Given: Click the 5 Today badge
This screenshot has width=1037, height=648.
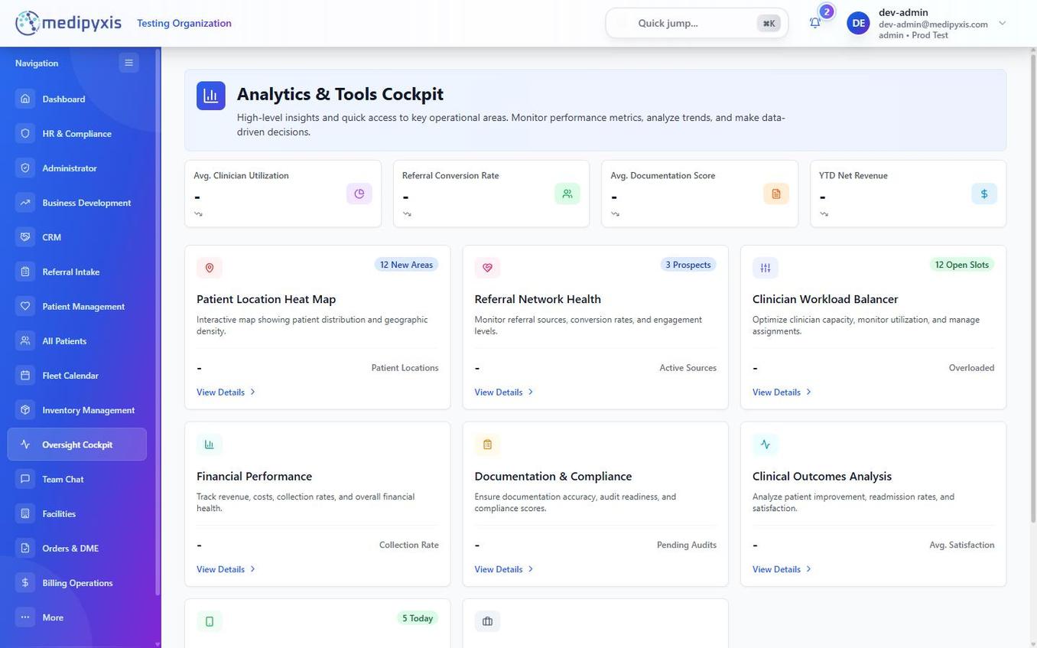Looking at the screenshot, I should coord(418,618).
